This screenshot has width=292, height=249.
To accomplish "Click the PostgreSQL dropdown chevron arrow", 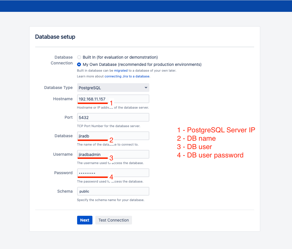I will point(146,88).
